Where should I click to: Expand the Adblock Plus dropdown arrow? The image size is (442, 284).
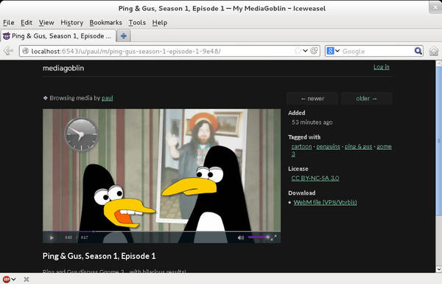[13, 279]
